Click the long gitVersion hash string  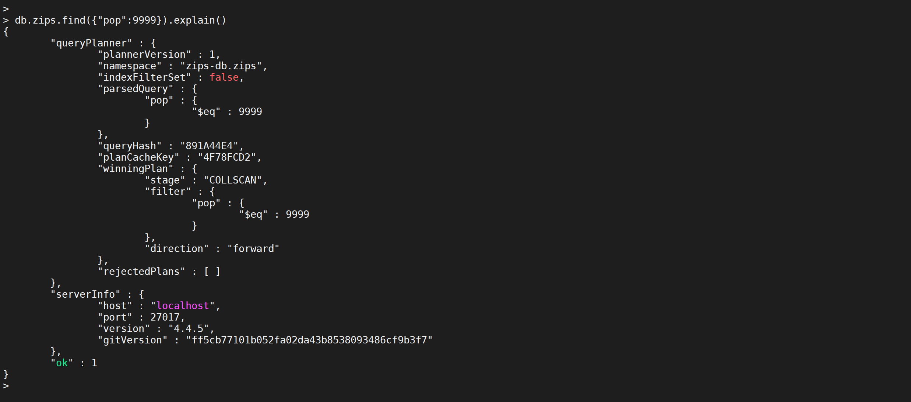pyautogui.click(x=309, y=340)
